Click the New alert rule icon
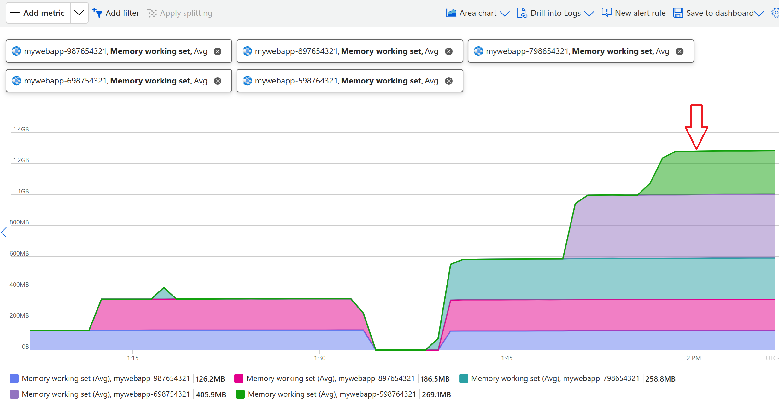The width and height of the screenshot is (779, 403). (x=606, y=12)
